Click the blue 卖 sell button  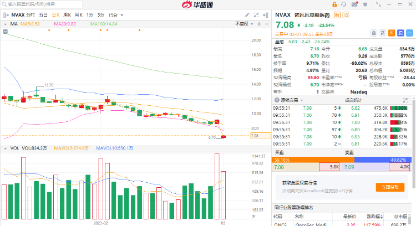tap(400, 33)
